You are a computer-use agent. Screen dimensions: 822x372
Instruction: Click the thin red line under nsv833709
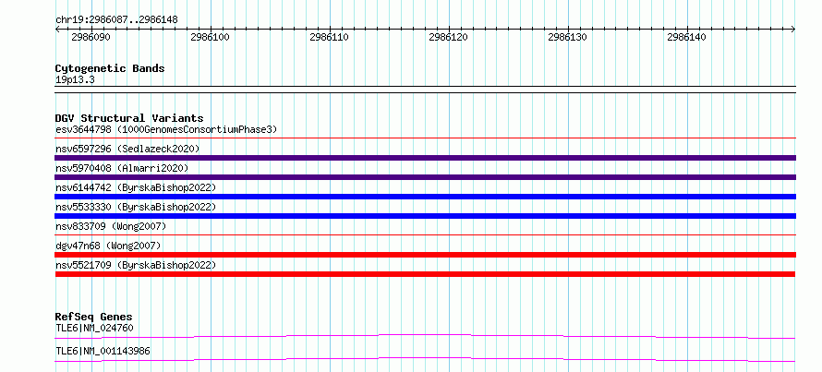coord(425,235)
